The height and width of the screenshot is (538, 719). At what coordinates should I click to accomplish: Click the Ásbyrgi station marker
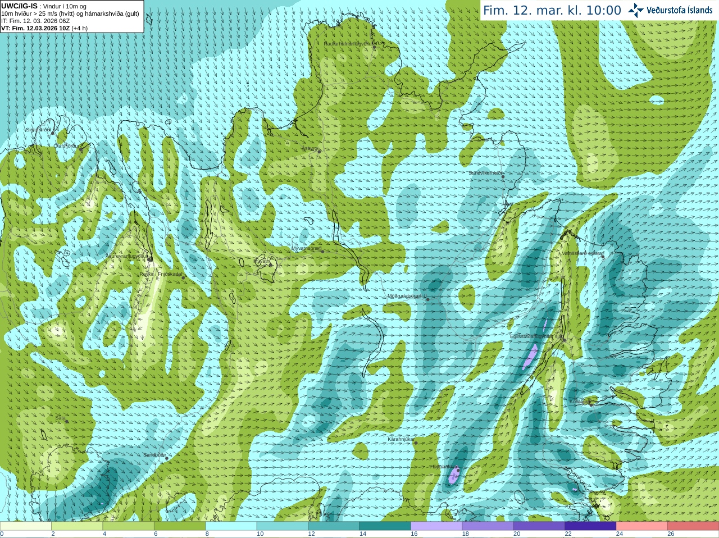pos(319,152)
